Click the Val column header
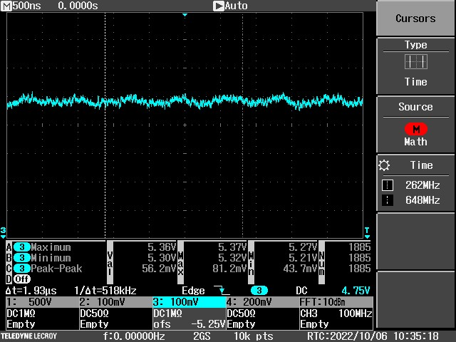The width and height of the screenshot is (456, 342). (x=110, y=263)
